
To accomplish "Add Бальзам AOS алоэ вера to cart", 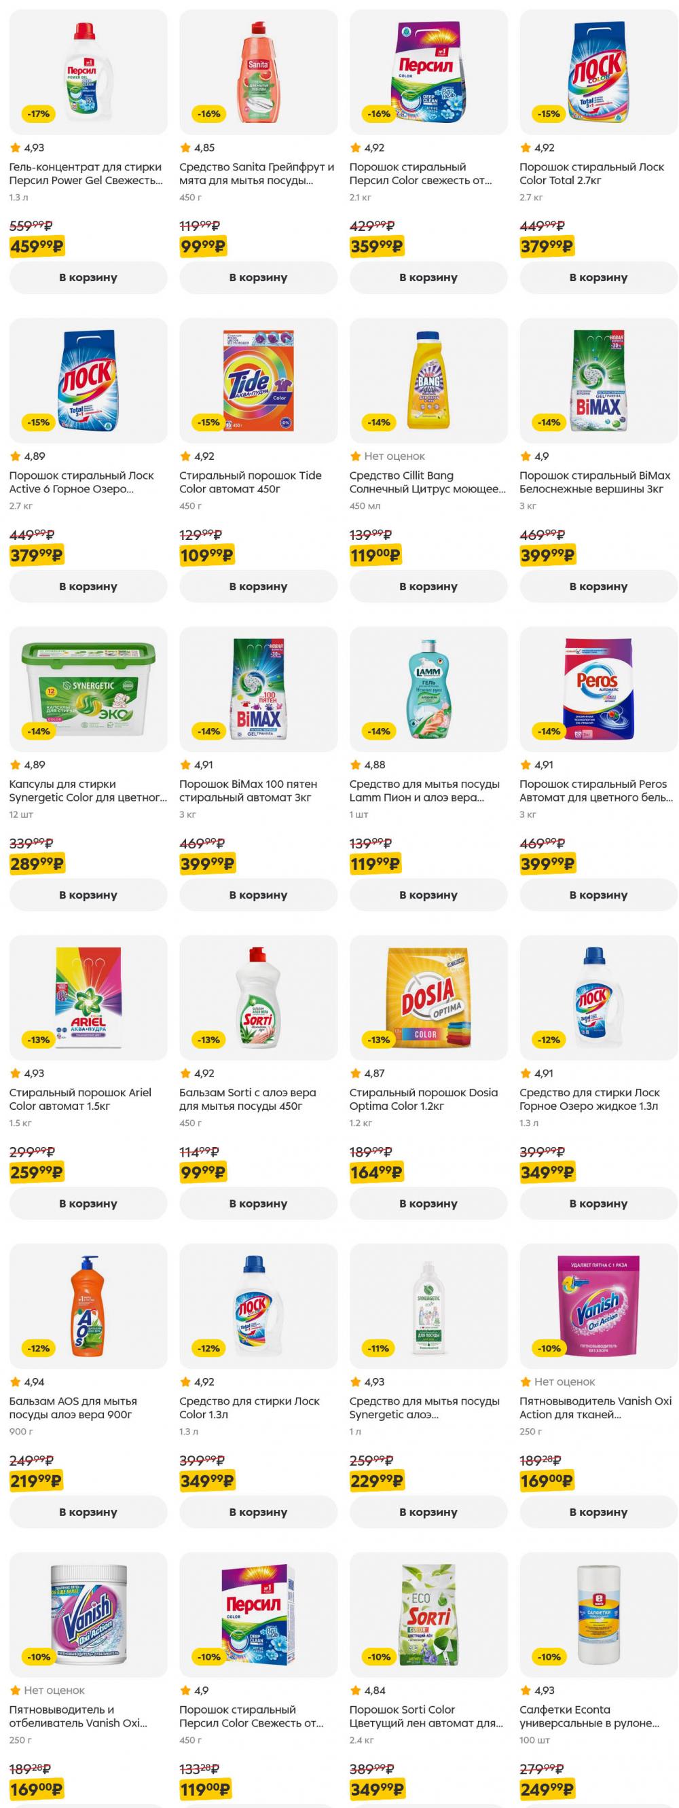I will click(88, 1512).
